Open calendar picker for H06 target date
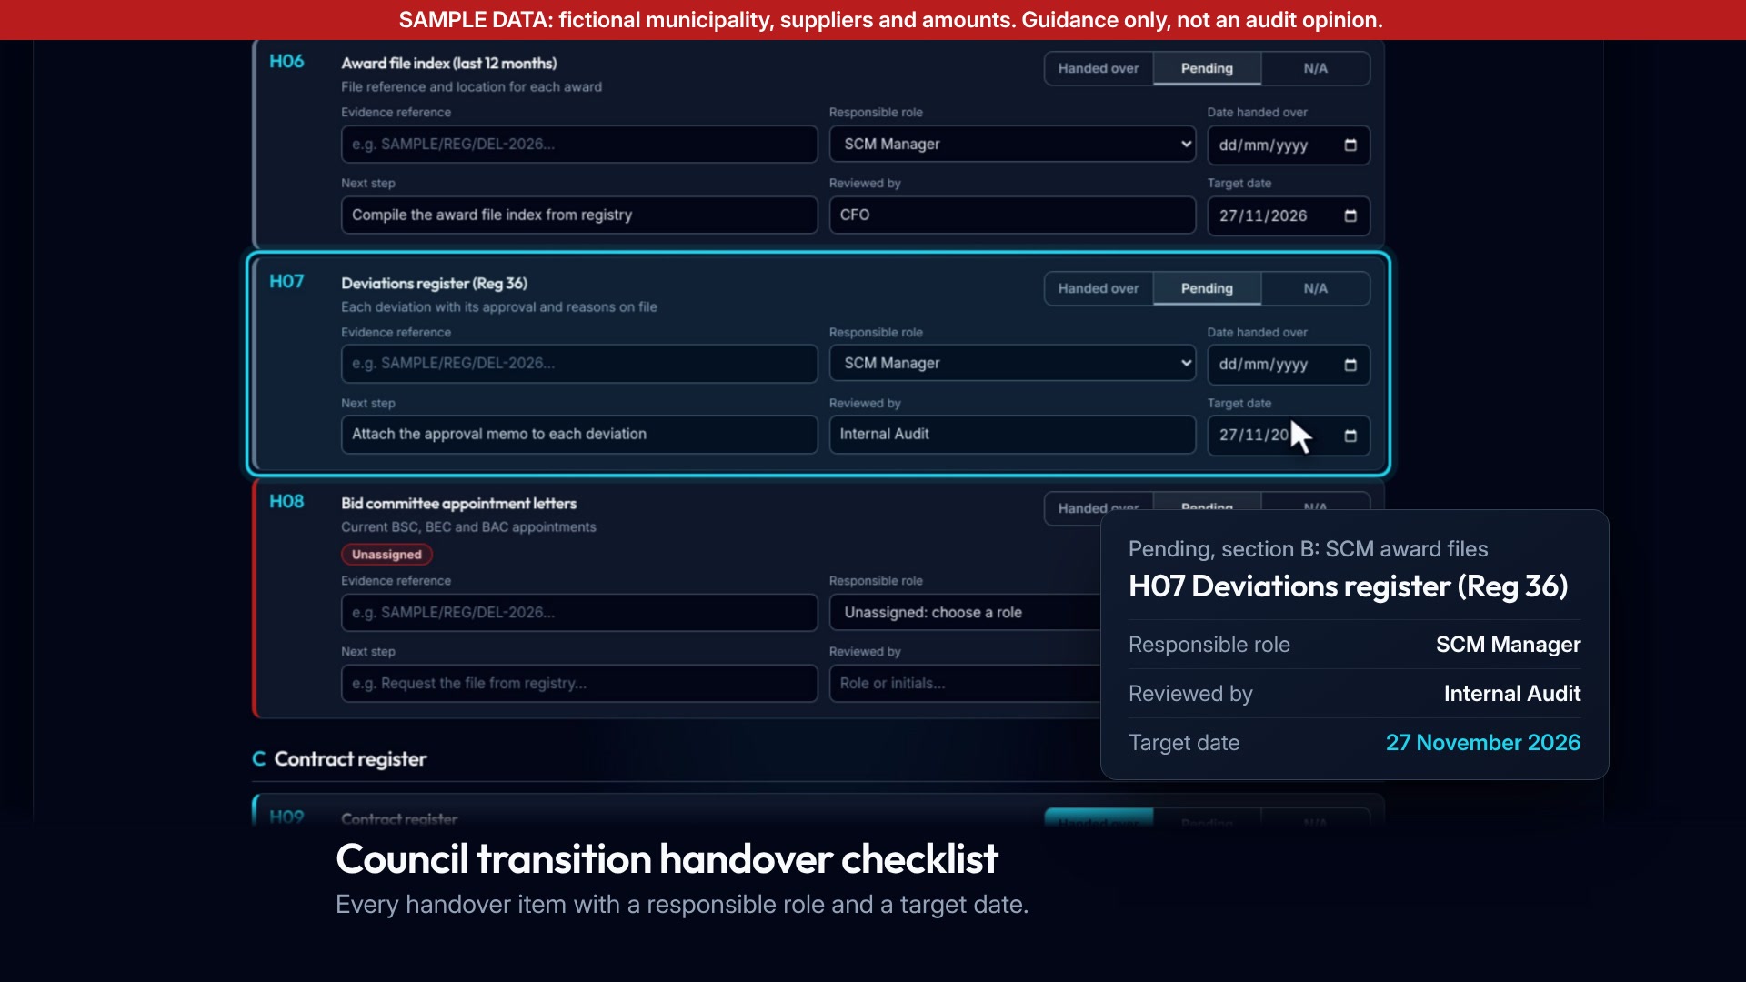Screen dimensions: 1746x982 coord(1350,216)
